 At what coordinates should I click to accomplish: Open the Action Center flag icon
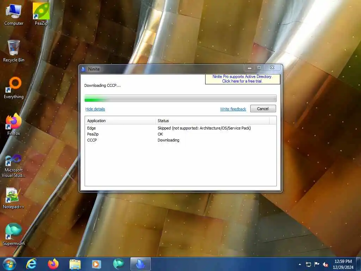[317, 264]
